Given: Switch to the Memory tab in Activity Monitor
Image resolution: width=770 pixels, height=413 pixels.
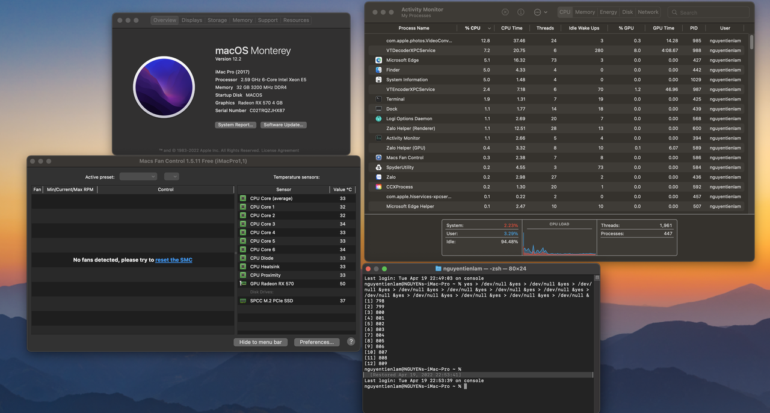Looking at the screenshot, I should 585,12.
